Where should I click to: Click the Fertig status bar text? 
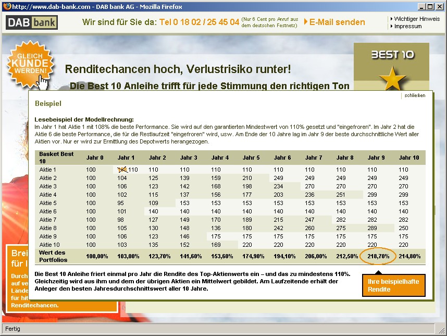pos(13,329)
